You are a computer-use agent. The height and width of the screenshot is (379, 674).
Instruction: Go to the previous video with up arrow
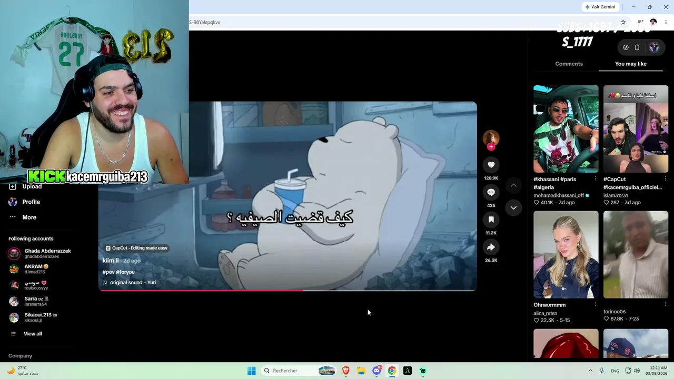pyautogui.click(x=513, y=185)
